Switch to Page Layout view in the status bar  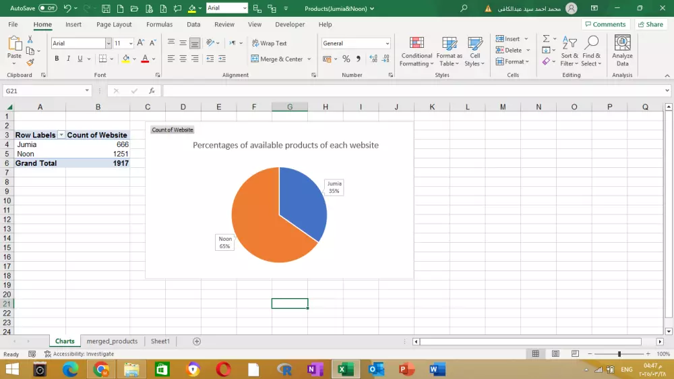pyautogui.click(x=555, y=353)
